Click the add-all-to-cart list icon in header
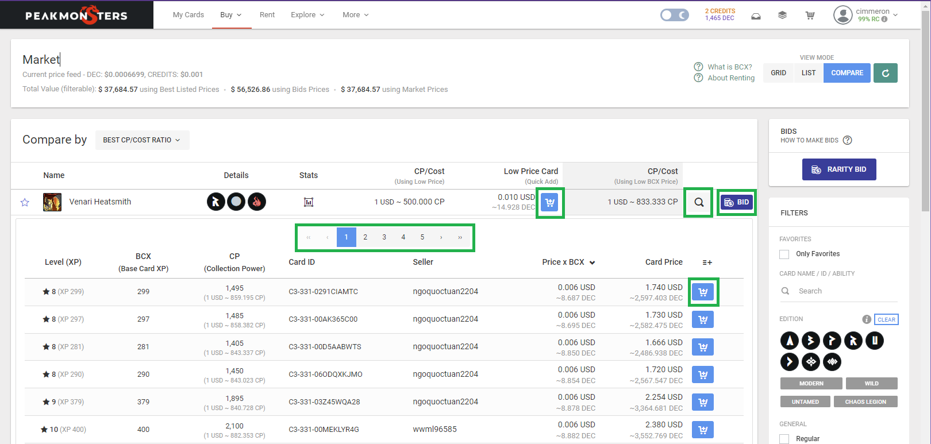Screen dimensions: 931x444 (x=707, y=262)
